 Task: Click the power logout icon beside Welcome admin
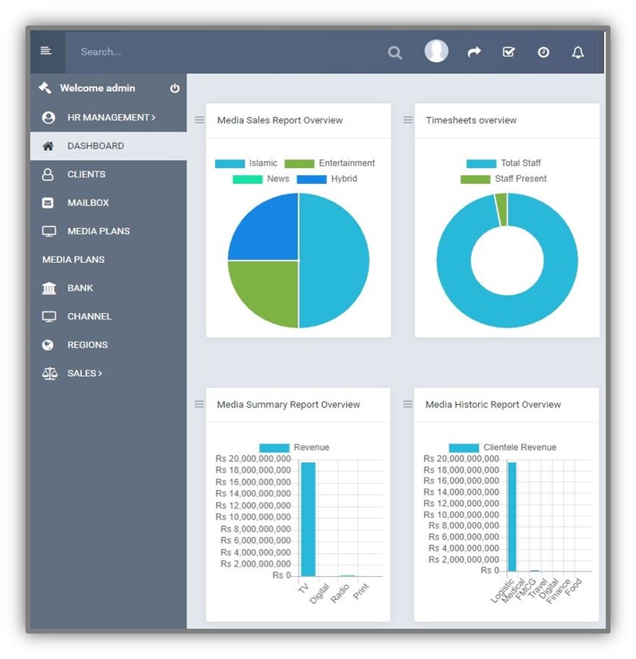click(175, 88)
